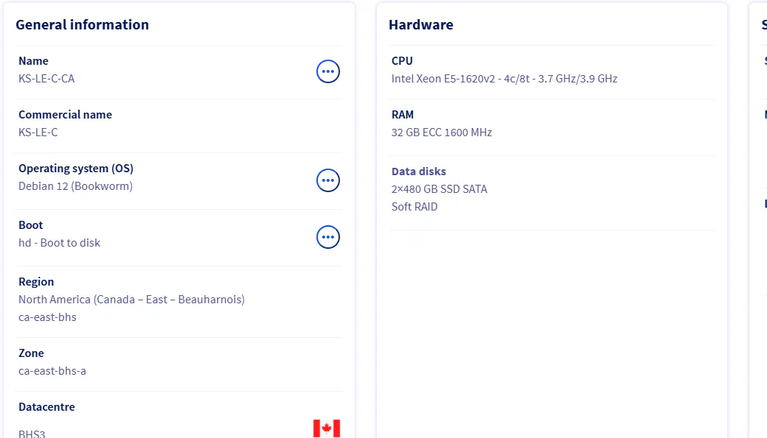Click the 2×480 GB SSD SATA disks value
767x438 pixels.
(x=440, y=189)
